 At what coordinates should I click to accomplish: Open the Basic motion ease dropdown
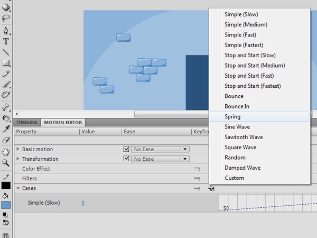pos(184,150)
